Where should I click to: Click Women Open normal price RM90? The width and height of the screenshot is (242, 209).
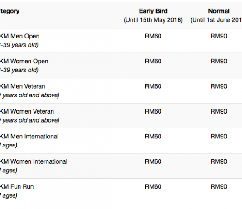pyautogui.click(x=219, y=62)
